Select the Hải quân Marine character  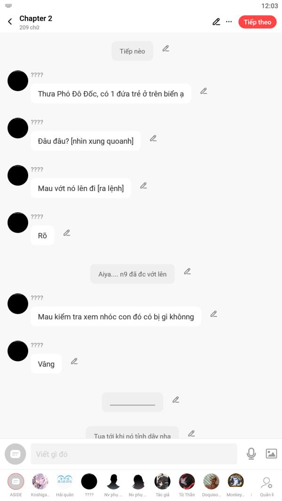coord(64,486)
